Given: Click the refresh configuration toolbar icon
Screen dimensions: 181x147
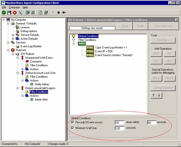Looking at the screenshot, I should coord(40,12).
